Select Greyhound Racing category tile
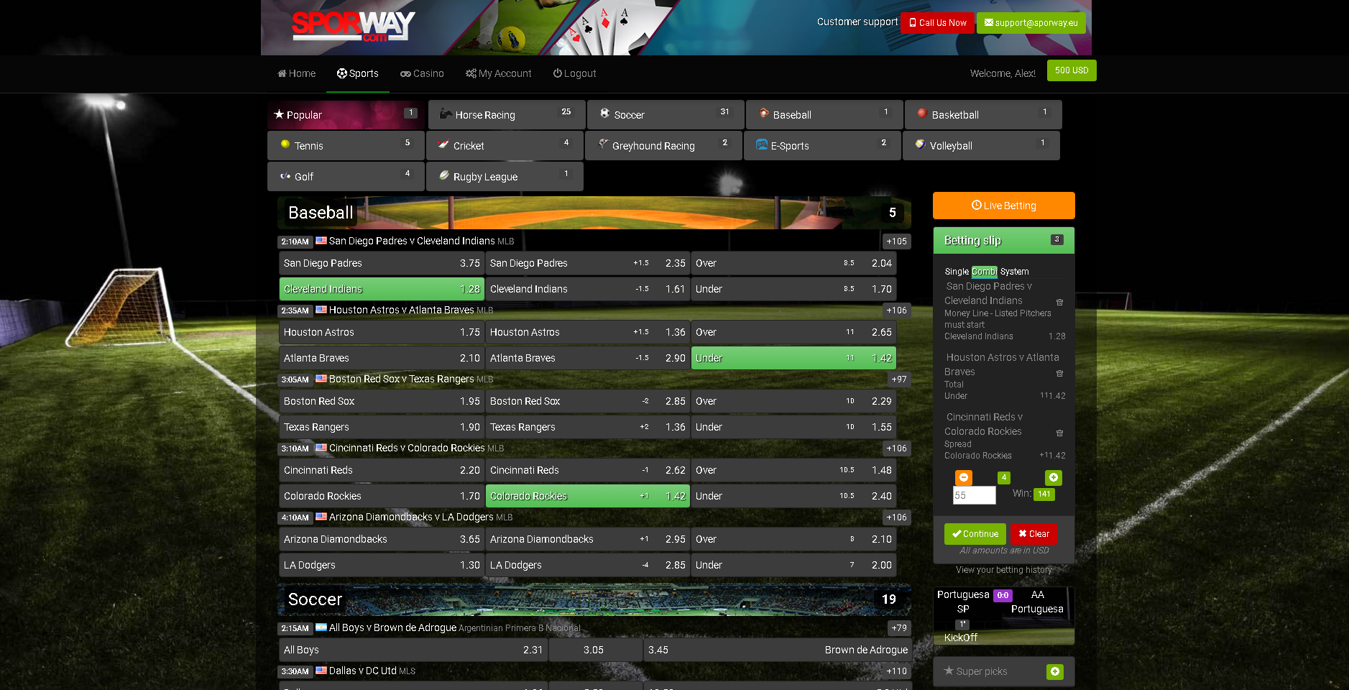 tap(663, 146)
